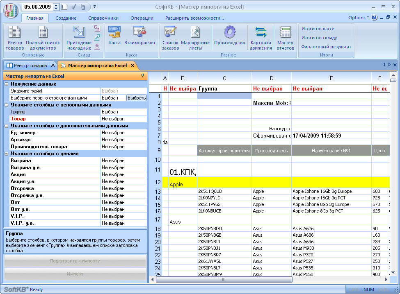Click the blank new document icon in quick access

point(64,7)
